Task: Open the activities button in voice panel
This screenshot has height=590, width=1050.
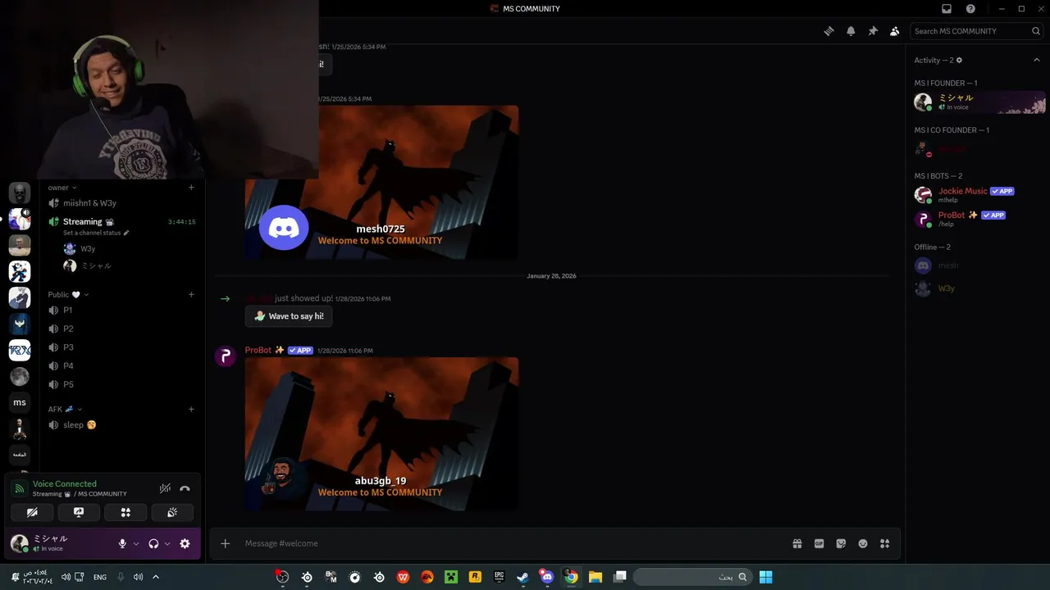Action: (x=126, y=512)
